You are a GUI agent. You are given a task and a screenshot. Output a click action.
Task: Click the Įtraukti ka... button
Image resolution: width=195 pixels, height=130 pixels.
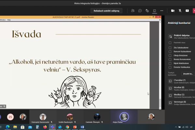pos(188,74)
